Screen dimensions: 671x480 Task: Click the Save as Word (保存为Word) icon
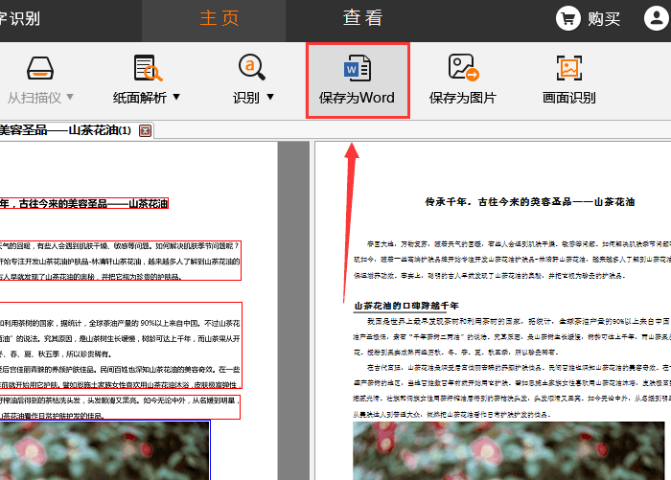coord(357,68)
